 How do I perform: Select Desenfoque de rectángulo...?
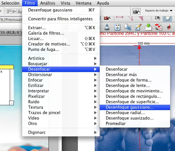[x=135, y=96]
